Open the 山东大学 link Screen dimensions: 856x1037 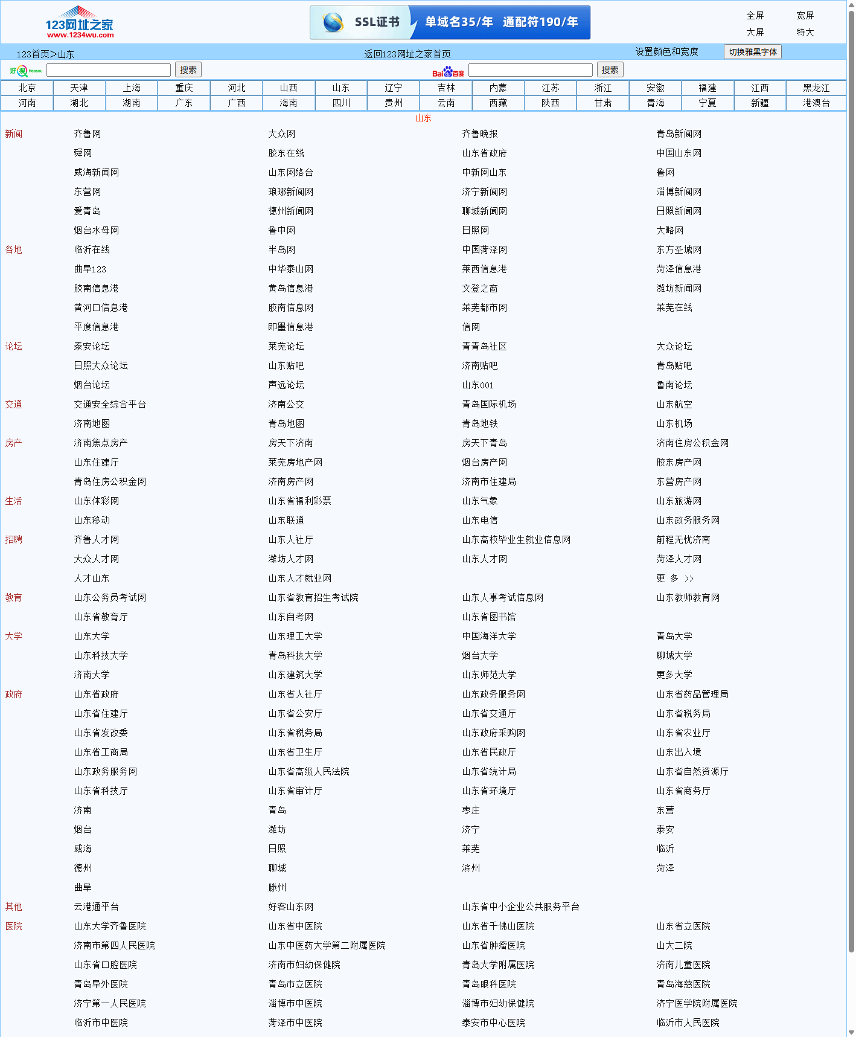pyautogui.click(x=92, y=637)
